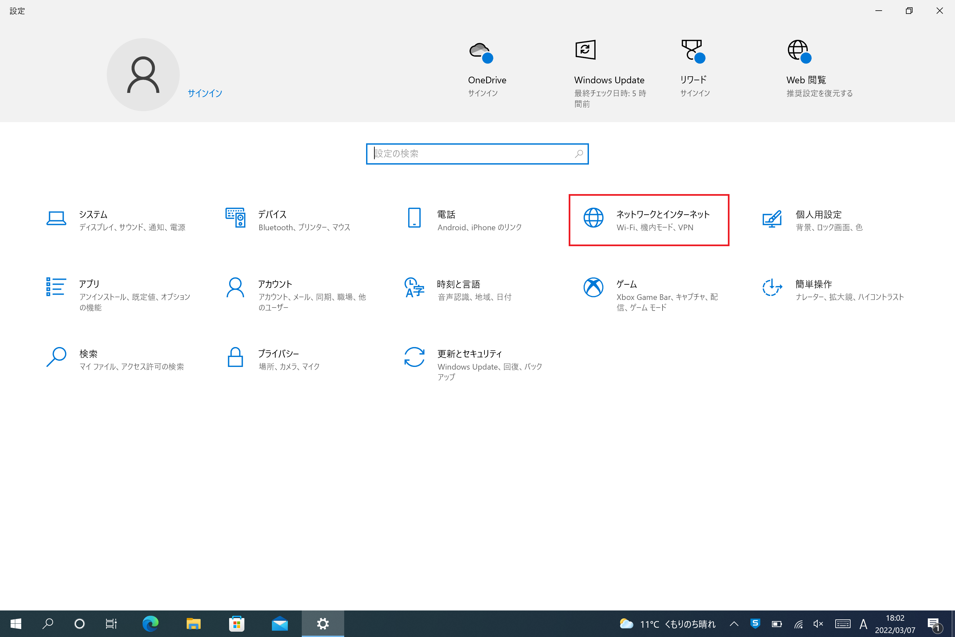Open the 電話 phone icon
The height and width of the screenshot is (637, 955).
click(414, 218)
